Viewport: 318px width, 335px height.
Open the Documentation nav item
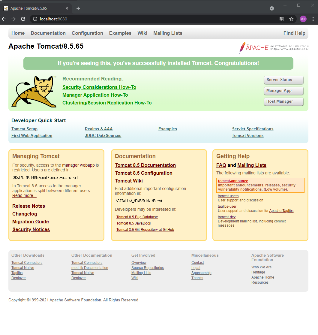pyautogui.click(x=48, y=33)
